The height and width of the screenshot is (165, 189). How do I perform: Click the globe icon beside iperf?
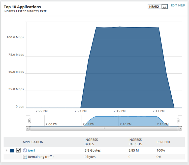(x=25, y=150)
